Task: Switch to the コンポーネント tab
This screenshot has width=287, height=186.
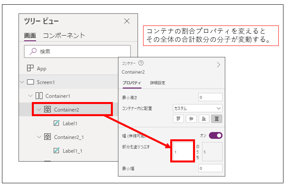Action: (x=64, y=35)
